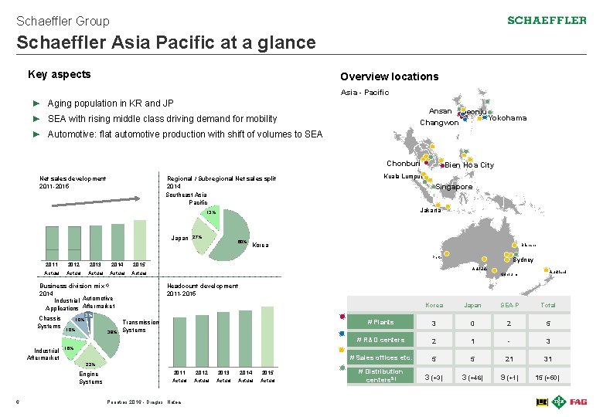Click the Jakarta map label

tap(431, 210)
